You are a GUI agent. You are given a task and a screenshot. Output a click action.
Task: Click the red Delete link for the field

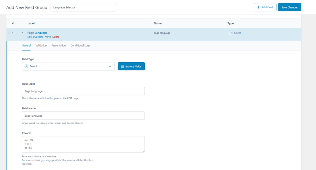click(56, 37)
